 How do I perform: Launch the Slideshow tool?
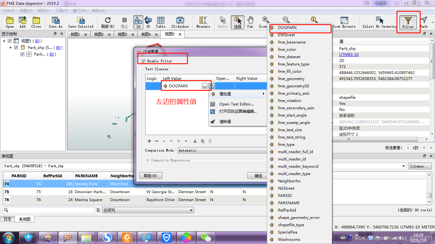coord(180,22)
